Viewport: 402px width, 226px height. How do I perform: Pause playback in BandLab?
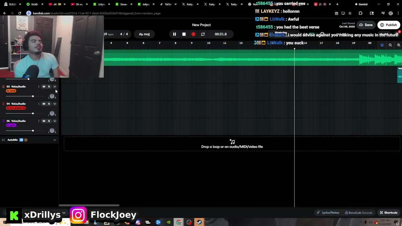[174, 34]
